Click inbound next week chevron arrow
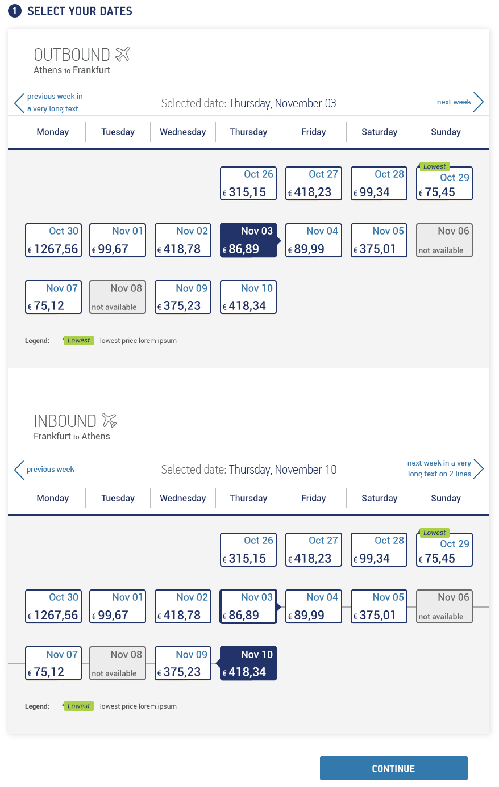Screen dimensions: 499x787 (479, 468)
